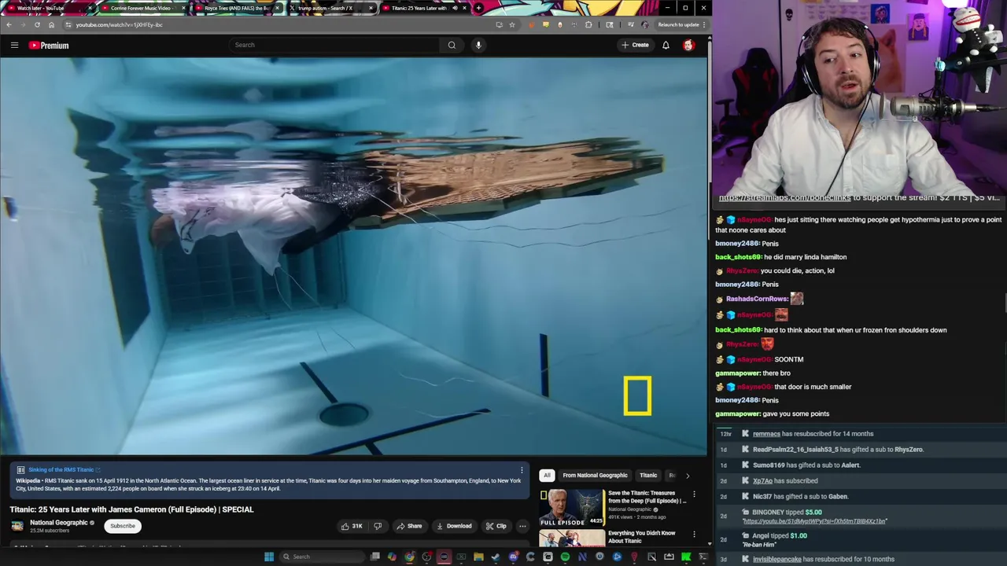The height and width of the screenshot is (566, 1007).
Task: Bookmark this page with the star
Action: (512, 24)
